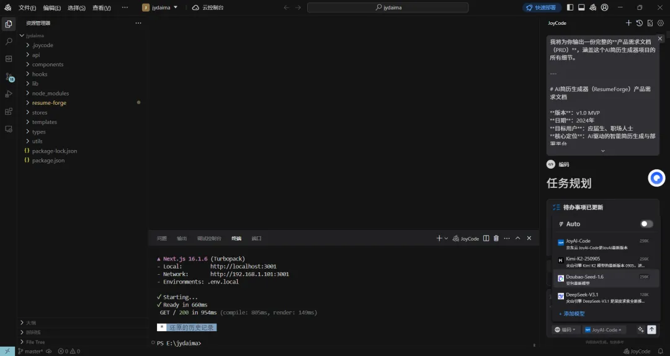Add a new terminal with plus icon

439,238
